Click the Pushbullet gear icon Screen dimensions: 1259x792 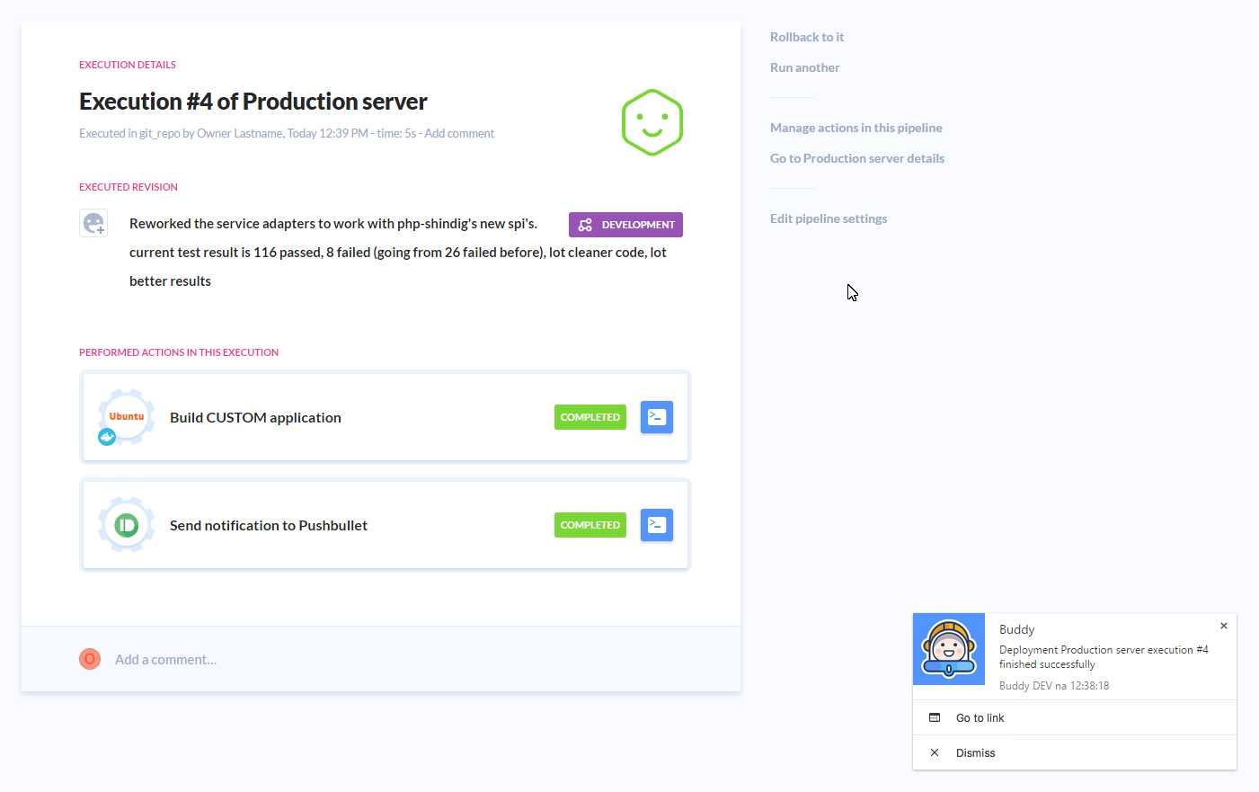(127, 524)
